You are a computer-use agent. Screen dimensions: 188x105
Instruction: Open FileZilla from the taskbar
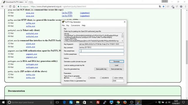click(x=98, y=102)
